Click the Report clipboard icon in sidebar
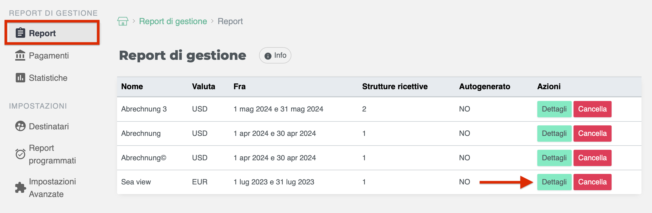This screenshot has width=652, height=213. point(20,33)
